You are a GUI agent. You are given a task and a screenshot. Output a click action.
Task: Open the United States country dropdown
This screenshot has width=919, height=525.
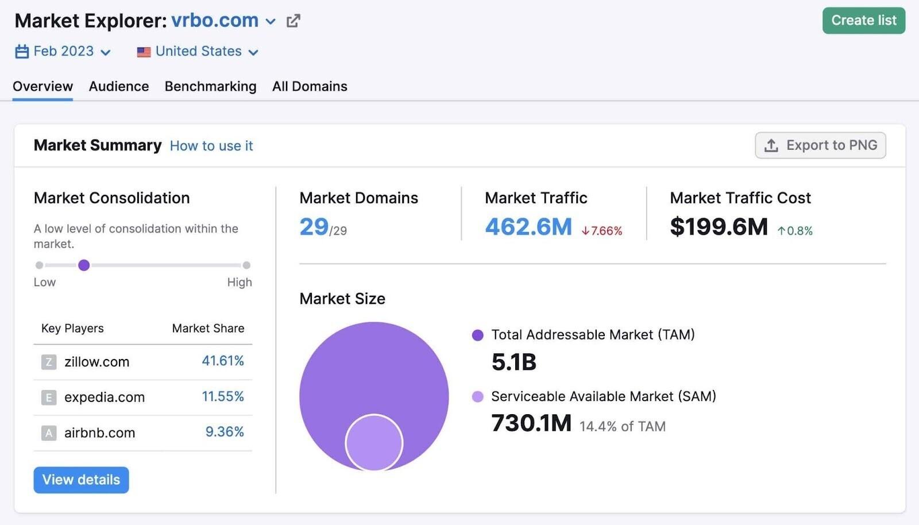(198, 52)
